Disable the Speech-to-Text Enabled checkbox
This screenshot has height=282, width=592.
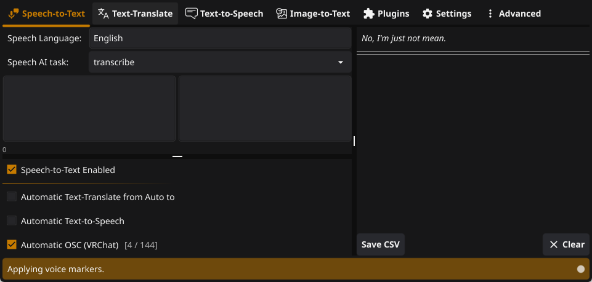pos(12,169)
